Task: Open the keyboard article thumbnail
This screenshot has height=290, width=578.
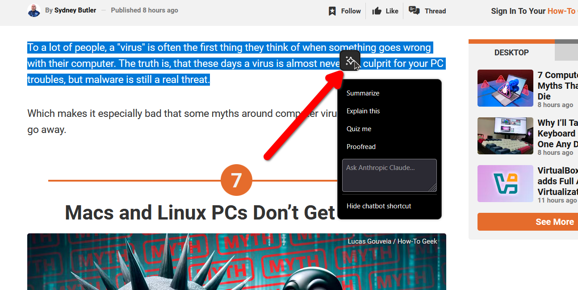Action: (x=505, y=136)
